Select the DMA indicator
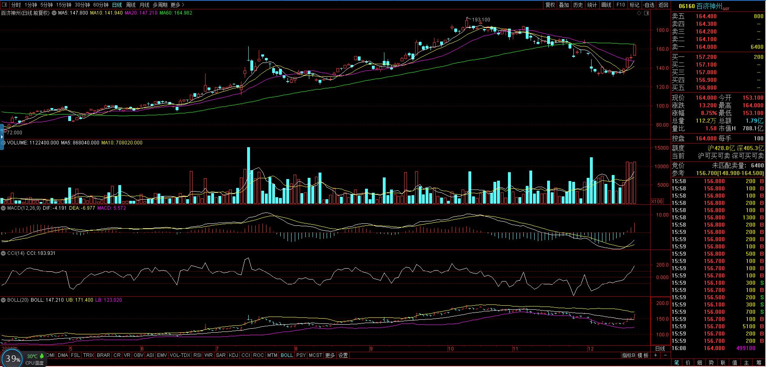Viewport: 766px width, 367px height. point(63,355)
